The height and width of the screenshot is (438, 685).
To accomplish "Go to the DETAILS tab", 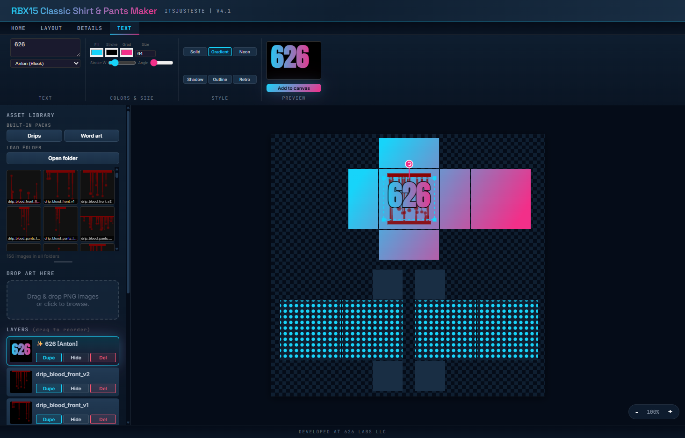I will coord(90,28).
